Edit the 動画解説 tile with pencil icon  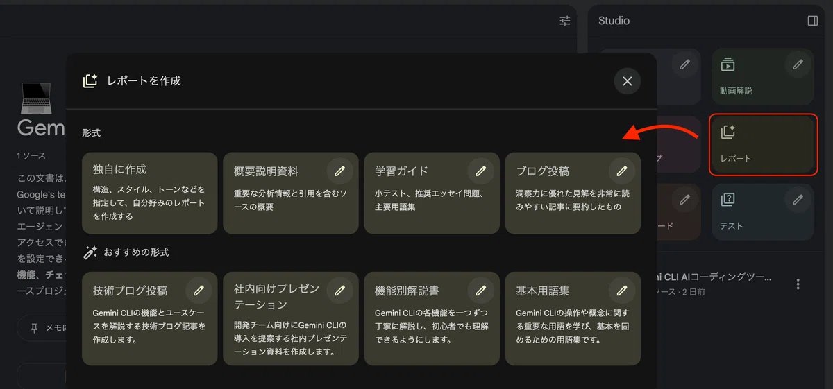798,64
